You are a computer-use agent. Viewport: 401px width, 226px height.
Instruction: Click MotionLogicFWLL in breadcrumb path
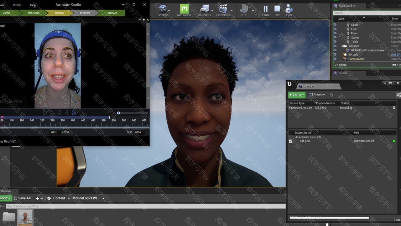[x=86, y=198]
